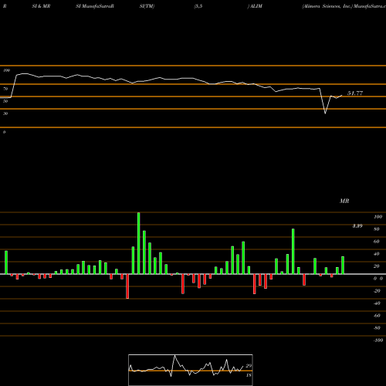Click the 80 label on MR axis
The width and height of the screenshot is (386, 386).
click(x=377, y=229)
